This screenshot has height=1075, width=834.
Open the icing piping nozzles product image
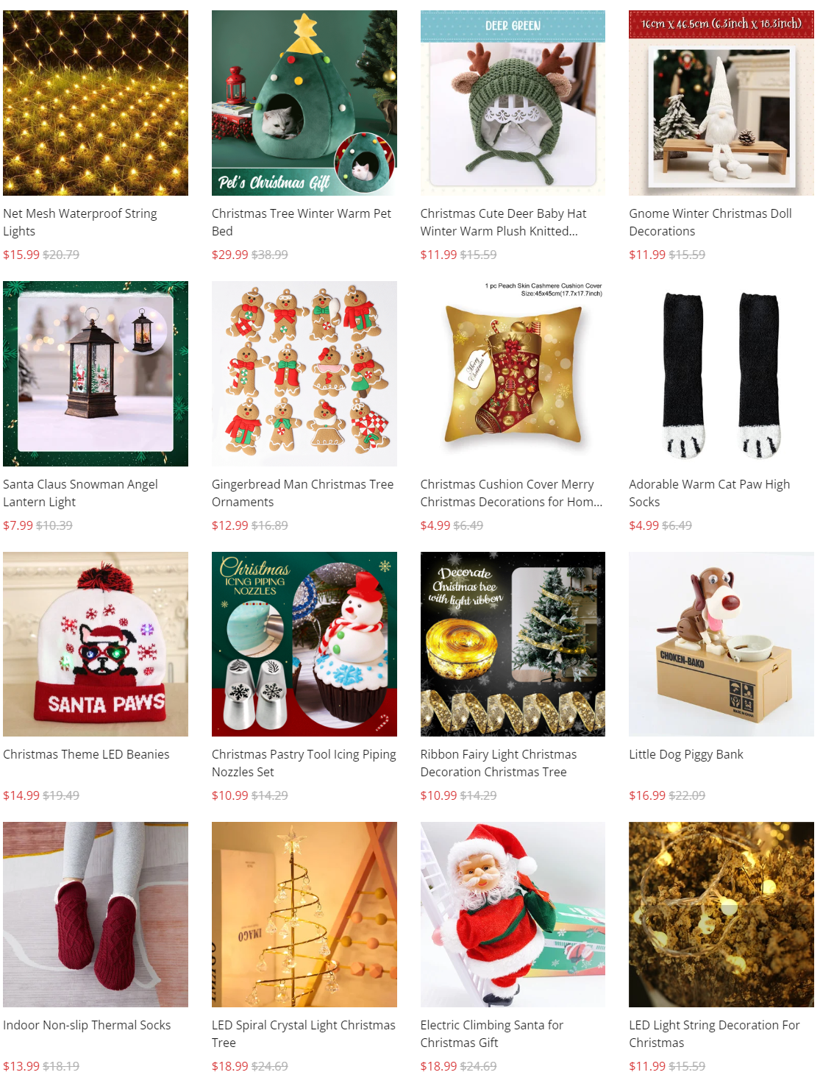[304, 644]
